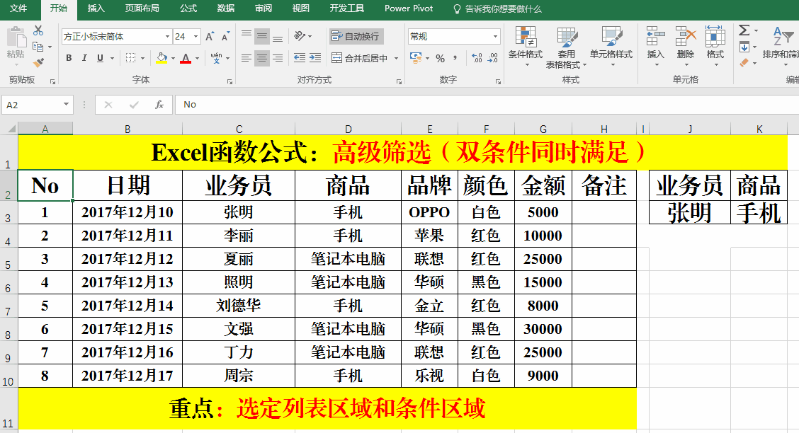Click the Cut scissors icon
799x433 pixels.
38,30
